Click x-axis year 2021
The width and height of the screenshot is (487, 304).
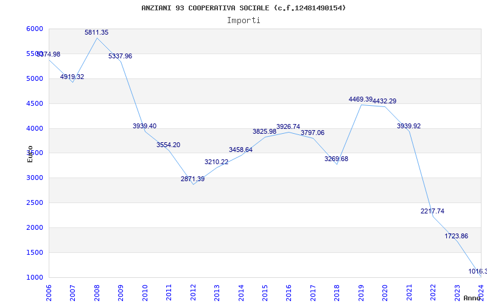tap(409, 293)
